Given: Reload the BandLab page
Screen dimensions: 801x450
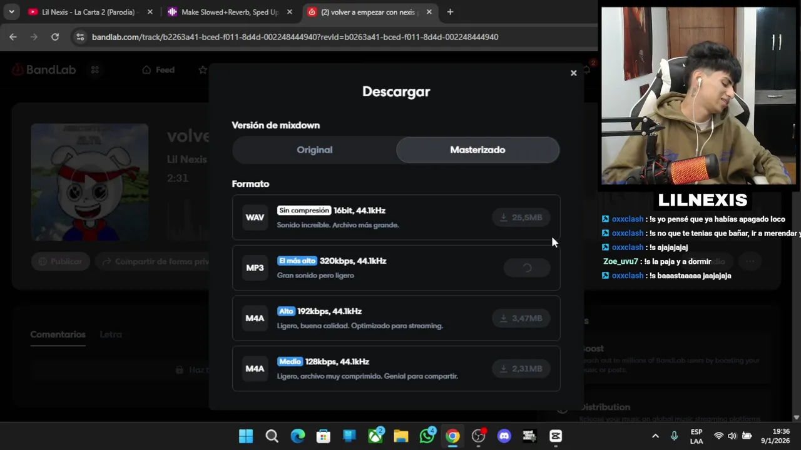Looking at the screenshot, I should click(55, 37).
